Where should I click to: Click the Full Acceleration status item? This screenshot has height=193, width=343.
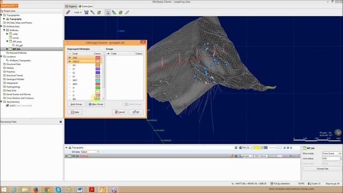coord(280,183)
